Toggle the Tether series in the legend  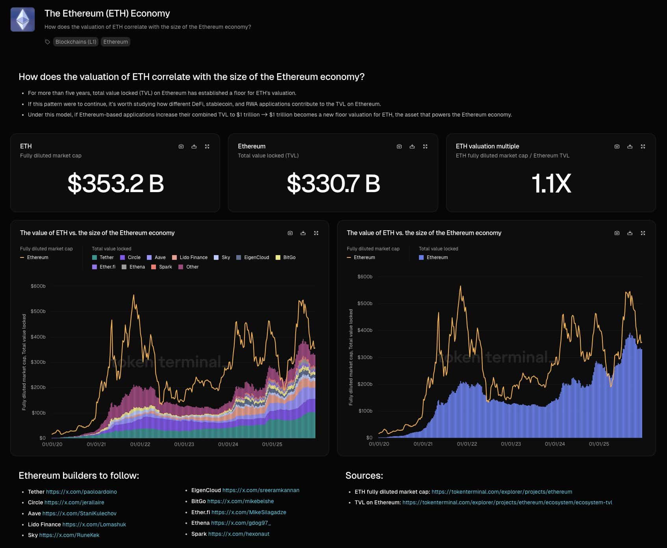click(x=103, y=257)
